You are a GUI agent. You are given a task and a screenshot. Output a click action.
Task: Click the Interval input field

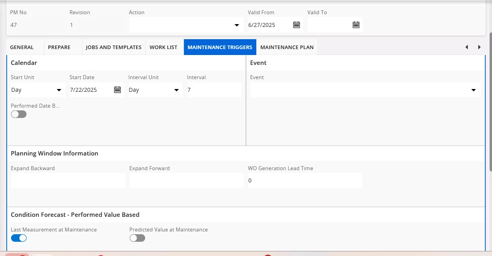(214, 90)
